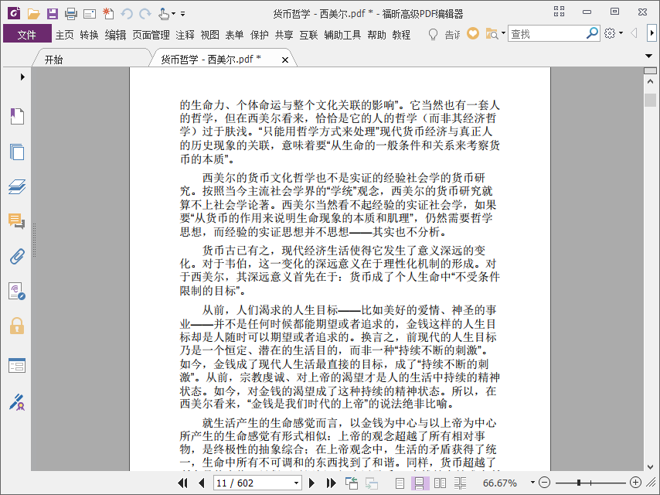Click the vertical scrollbar thumb
Viewport: 660px width, 495px height.
(650, 100)
